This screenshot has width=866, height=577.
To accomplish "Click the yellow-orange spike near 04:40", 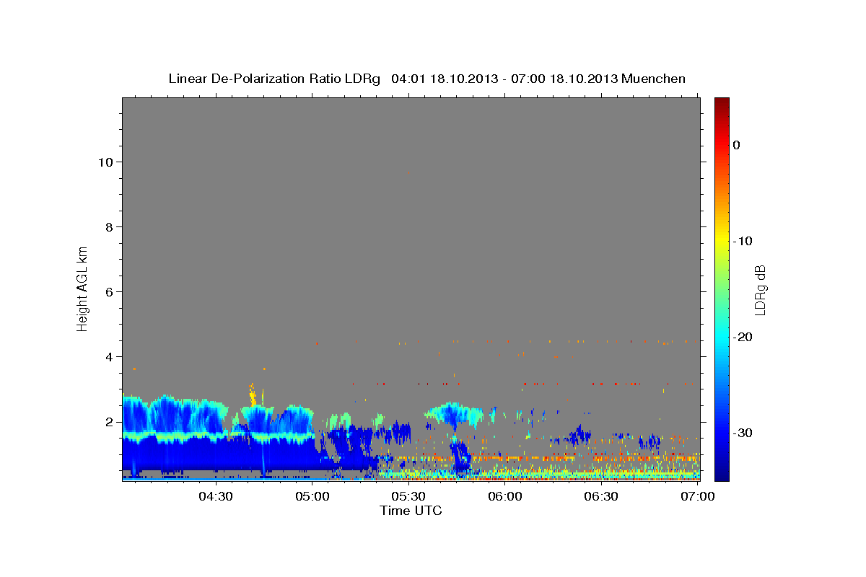I will pyautogui.click(x=253, y=395).
